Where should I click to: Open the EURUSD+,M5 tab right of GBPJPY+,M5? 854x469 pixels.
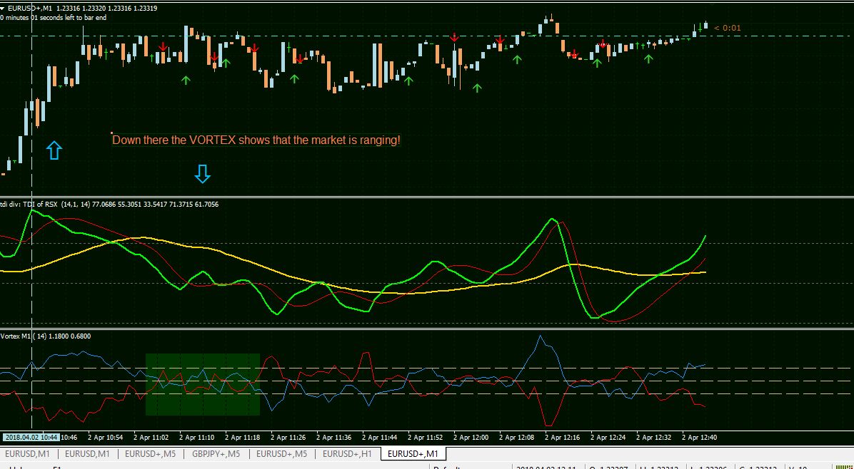tap(281, 454)
